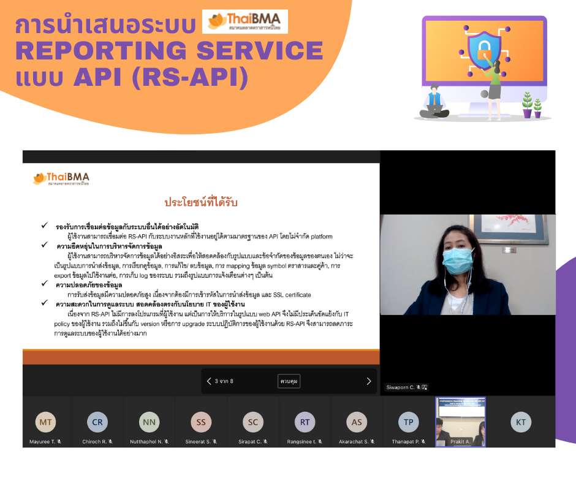The image size is (576, 483).
Task: Select the TP avatar of Thanapat P.
Action: coord(408,422)
